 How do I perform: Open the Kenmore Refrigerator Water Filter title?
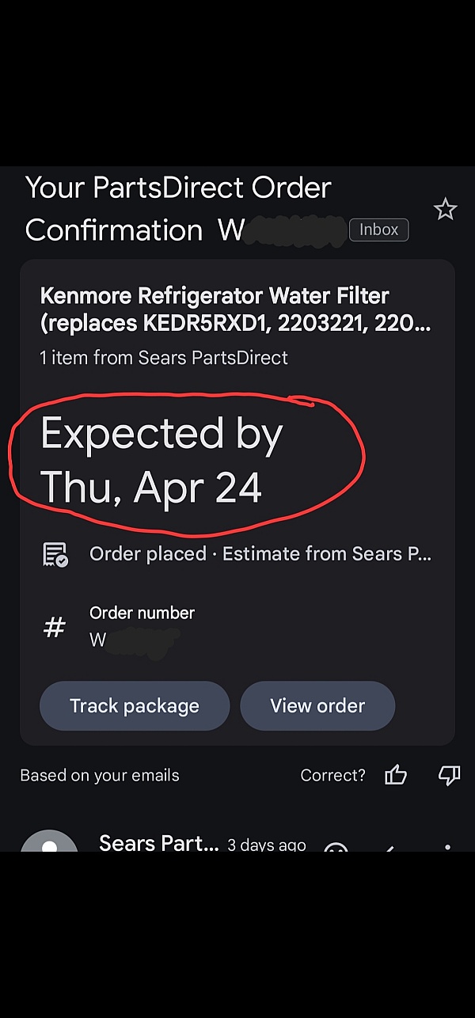click(x=235, y=310)
